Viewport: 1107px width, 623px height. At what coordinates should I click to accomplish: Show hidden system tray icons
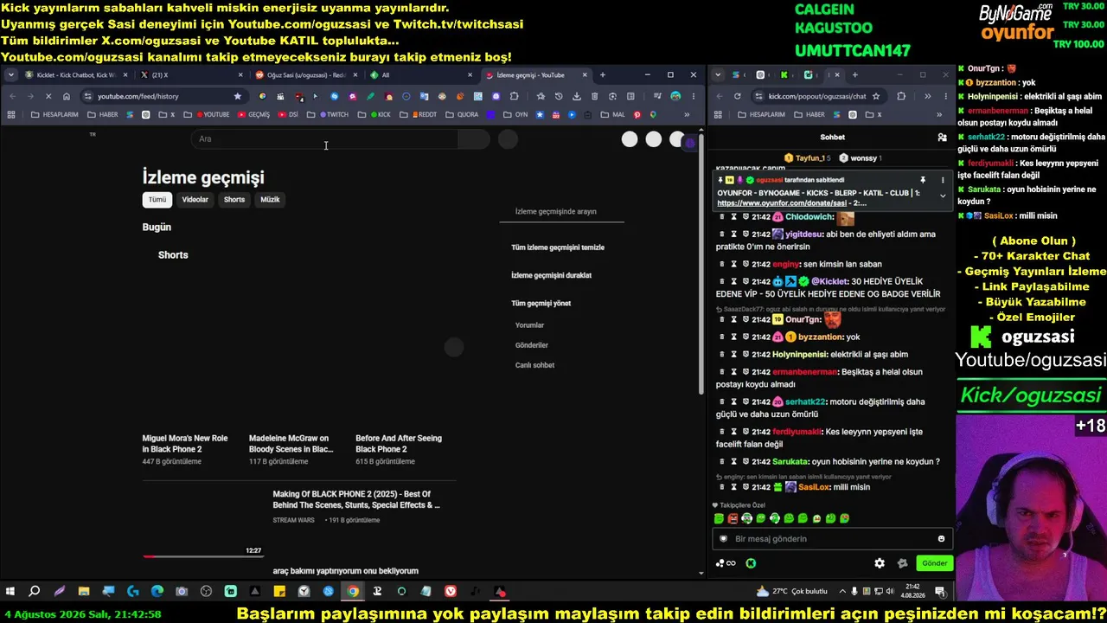pyautogui.click(x=842, y=592)
